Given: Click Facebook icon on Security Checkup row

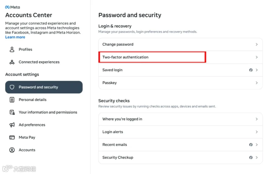Looking at the screenshot, I should (251, 157).
